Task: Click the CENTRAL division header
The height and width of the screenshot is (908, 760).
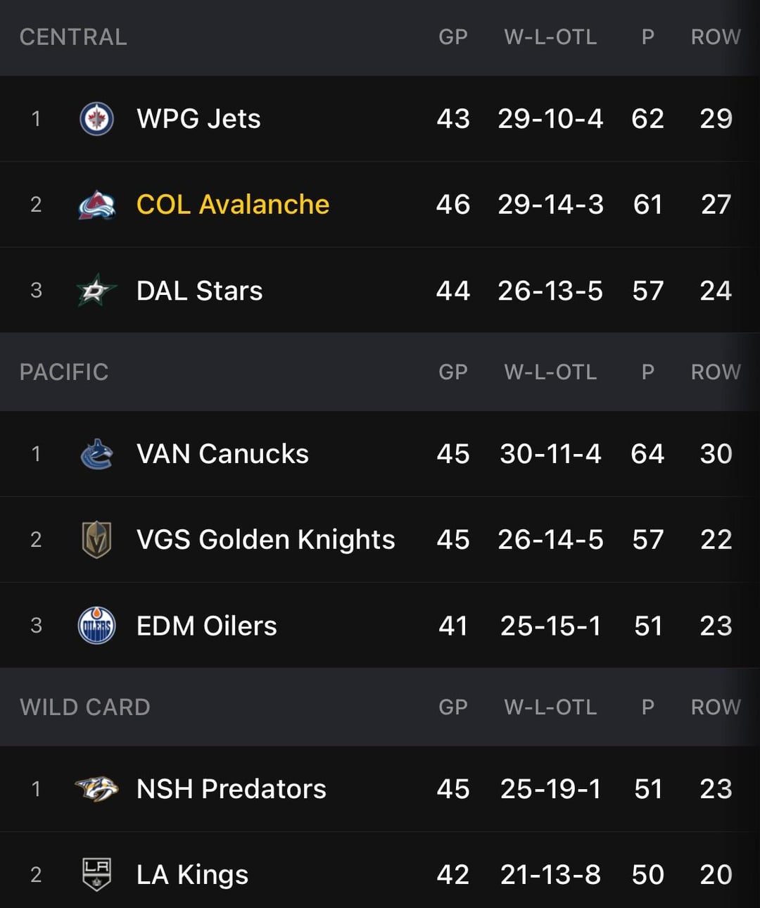Action: [73, 37]
